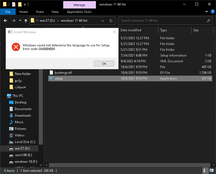This screenshot has width=216, height=174.
Task: Click Properties quick access toolbar icon
Action: pos(14,4)
